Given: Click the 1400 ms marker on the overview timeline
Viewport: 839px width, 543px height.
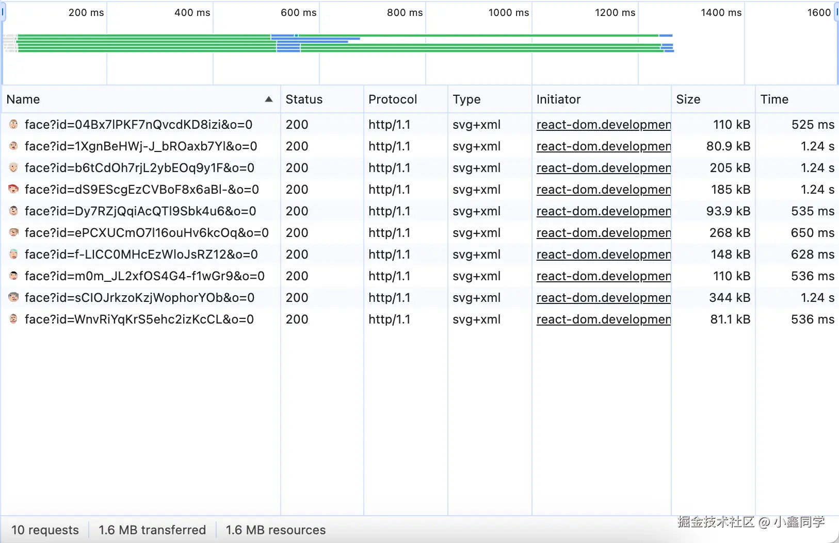Looking at the screenshot, I should [721, 12].
